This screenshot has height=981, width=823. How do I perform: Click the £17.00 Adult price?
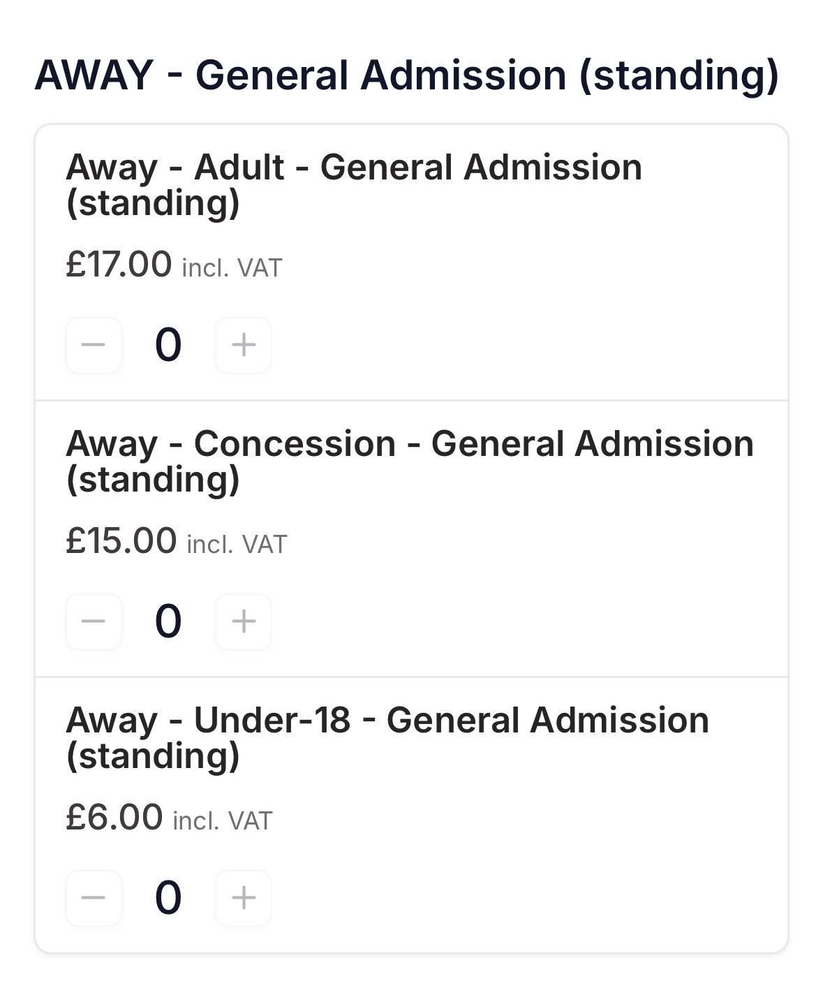[119, 265]
